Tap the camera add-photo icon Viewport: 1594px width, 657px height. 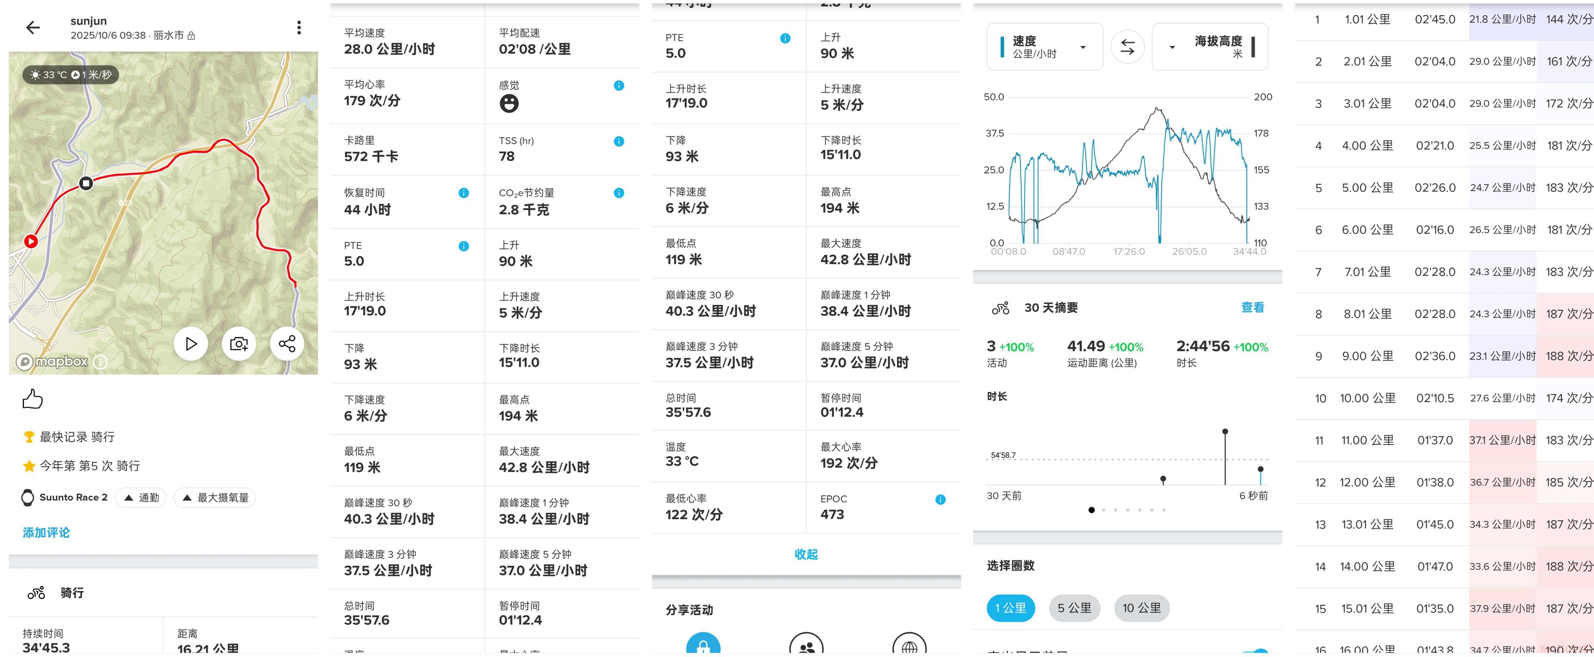pyautogui.click(x=239, y=343)
